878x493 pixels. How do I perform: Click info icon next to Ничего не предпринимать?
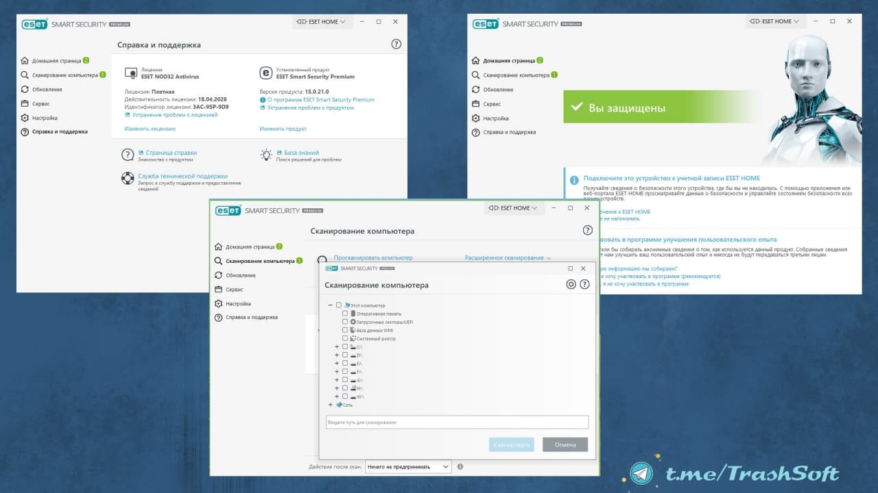(x=460, y=466)
